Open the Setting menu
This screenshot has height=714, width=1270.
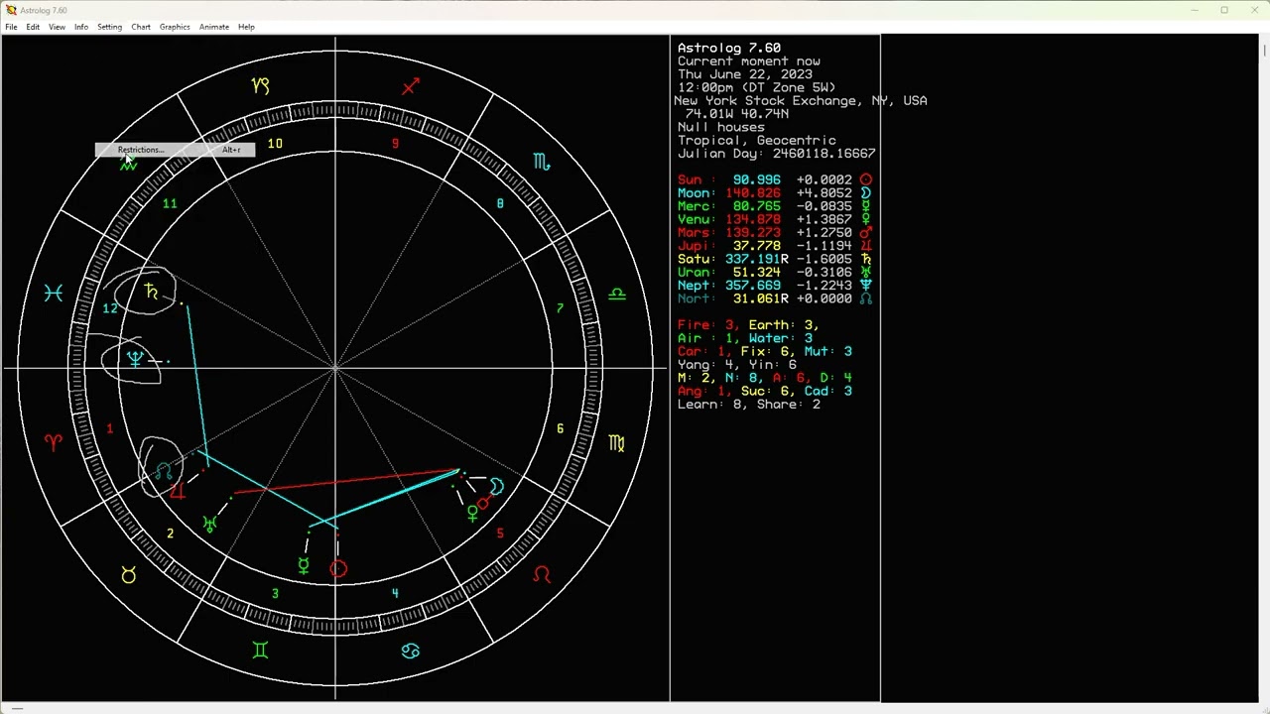[109, 27]
